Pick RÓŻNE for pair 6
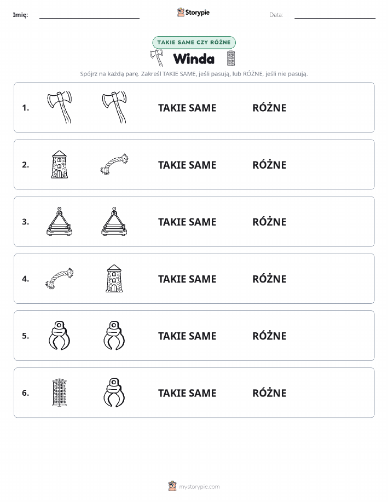Screen dimensions: 388x502 [269, 393]
